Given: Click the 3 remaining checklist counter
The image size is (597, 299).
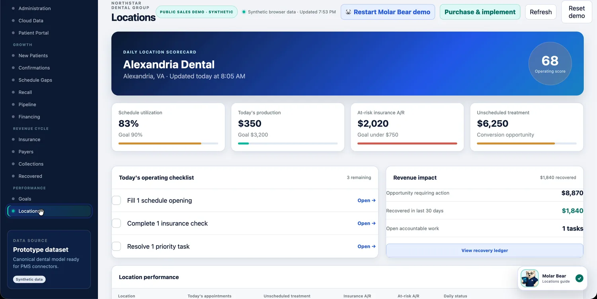Looking at the screenshot, I should coord(359,178).
